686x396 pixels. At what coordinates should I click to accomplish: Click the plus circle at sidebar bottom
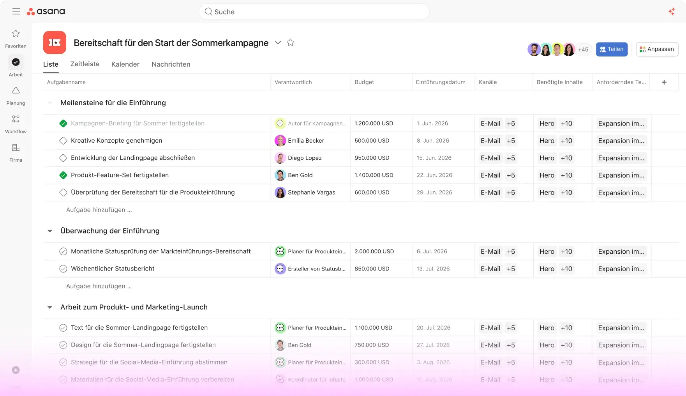16,370
